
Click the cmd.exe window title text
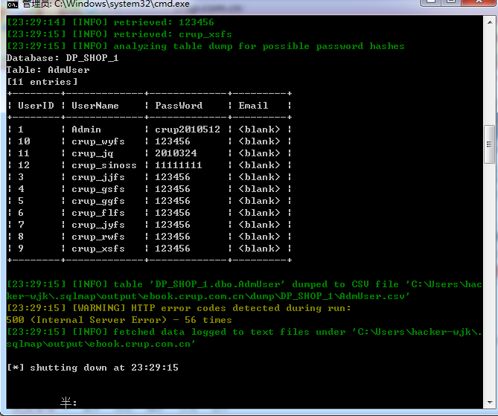(106, 4)
